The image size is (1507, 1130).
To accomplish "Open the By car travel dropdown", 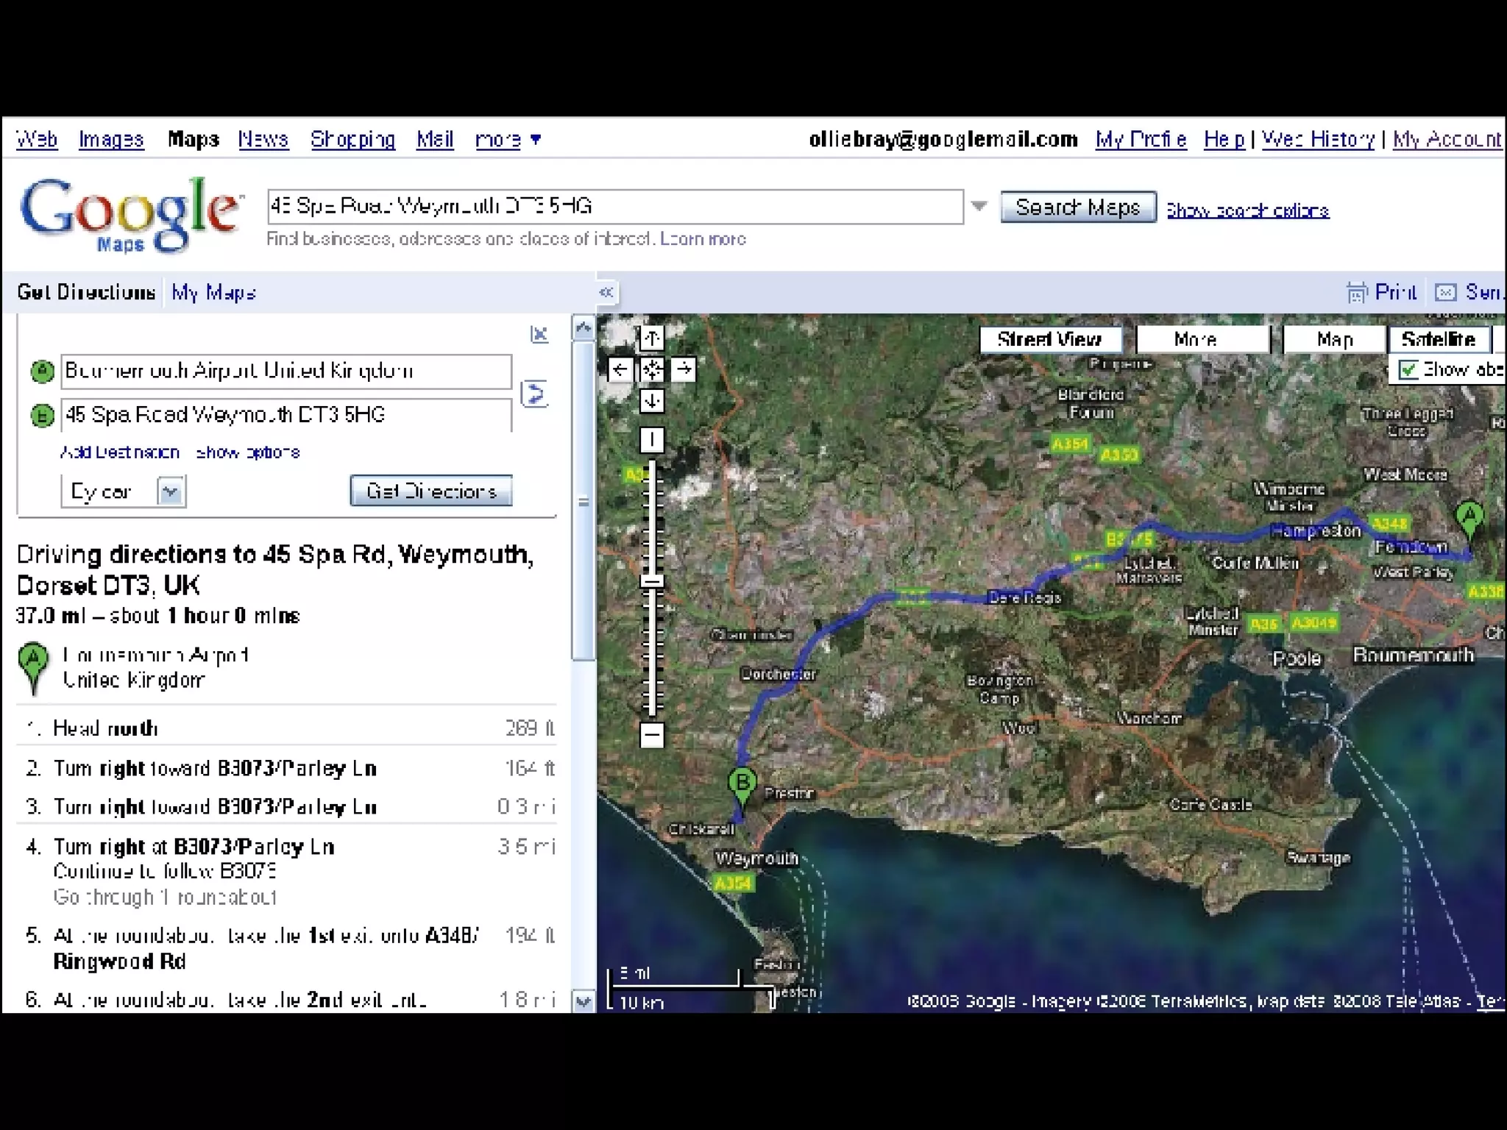I will [170, 491].
